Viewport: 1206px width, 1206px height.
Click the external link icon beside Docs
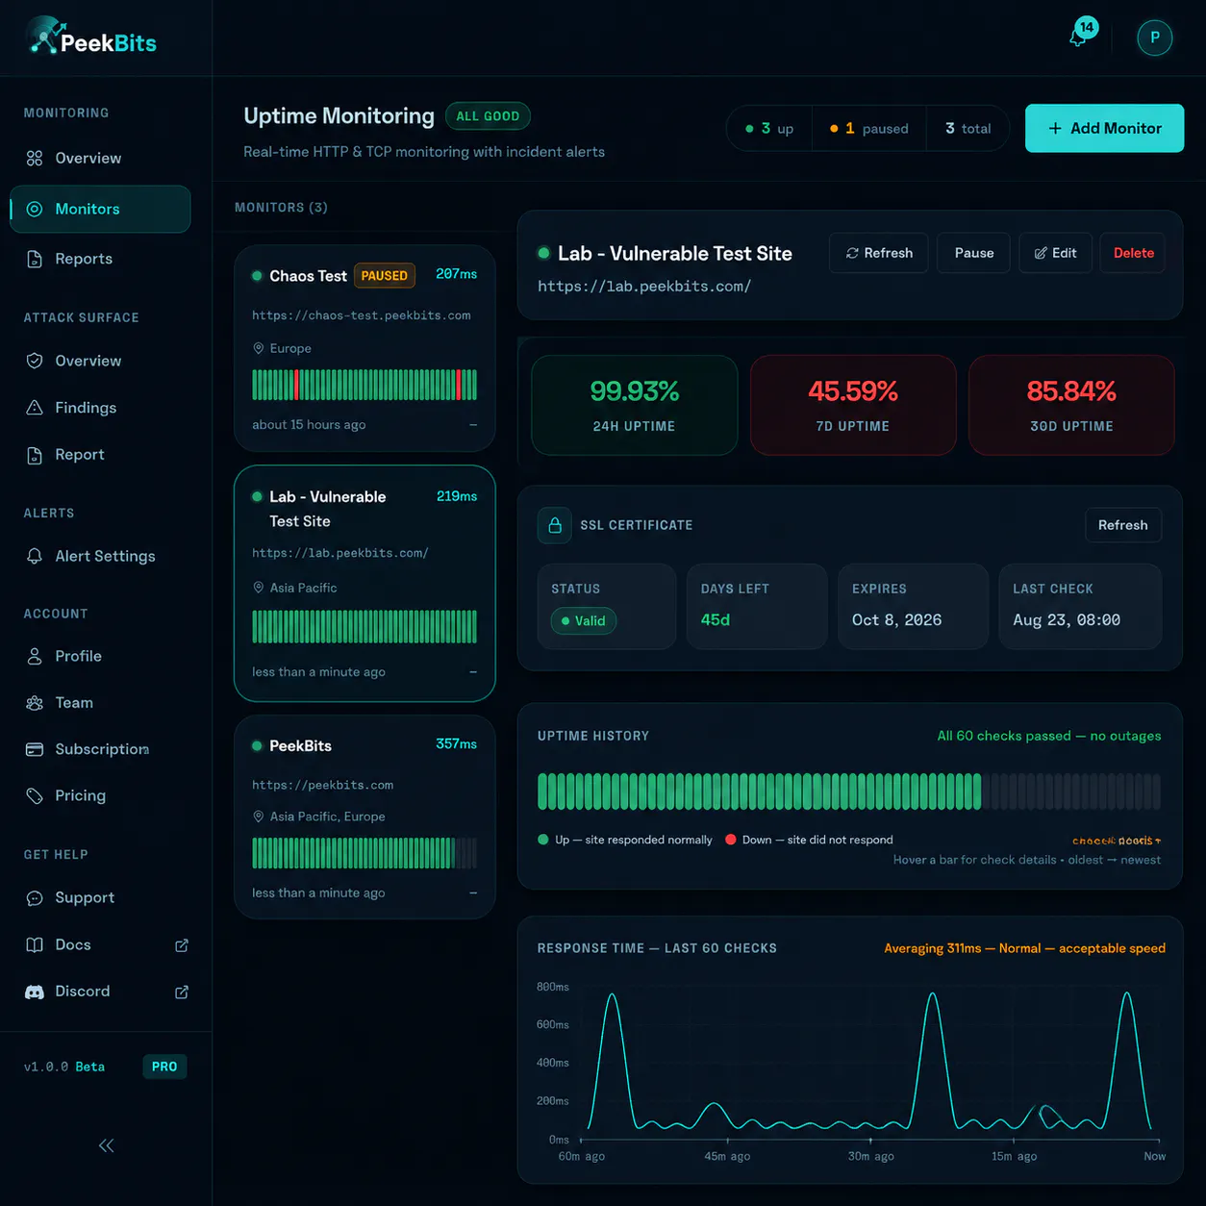point(182,945)
